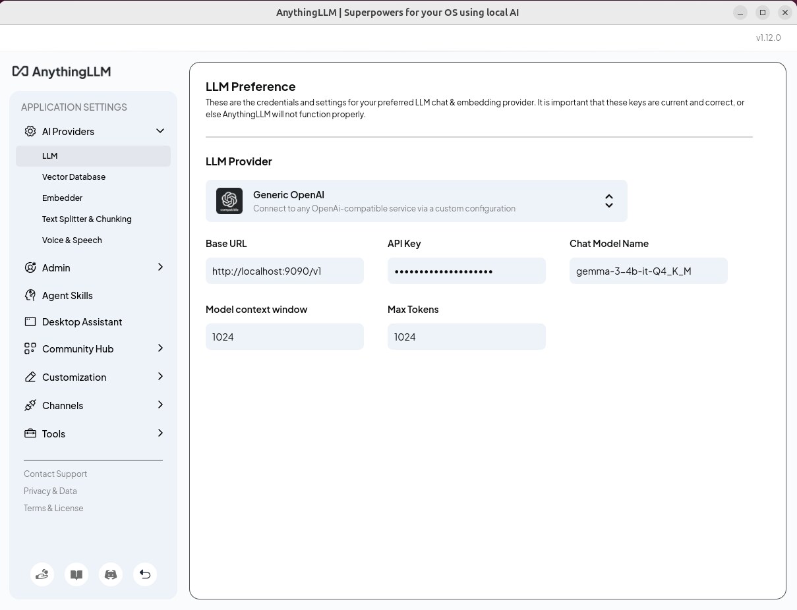
Task: Click the Channels plug icon
Action: pyautogui.click(x=30, y=405)
